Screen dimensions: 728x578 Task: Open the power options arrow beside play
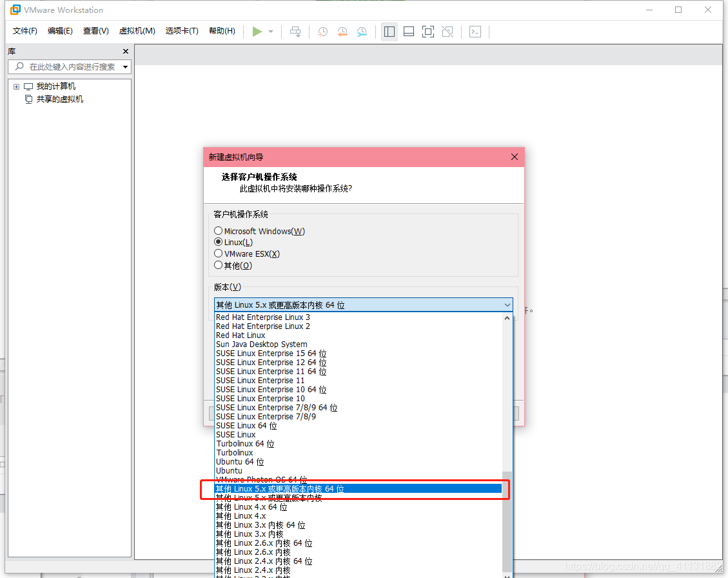[x=271, y=32]
